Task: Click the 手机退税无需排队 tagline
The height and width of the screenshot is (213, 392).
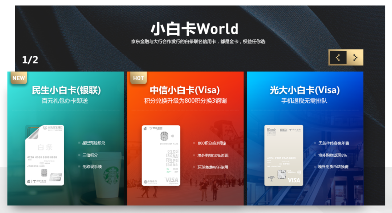Action: pos(304,101)
